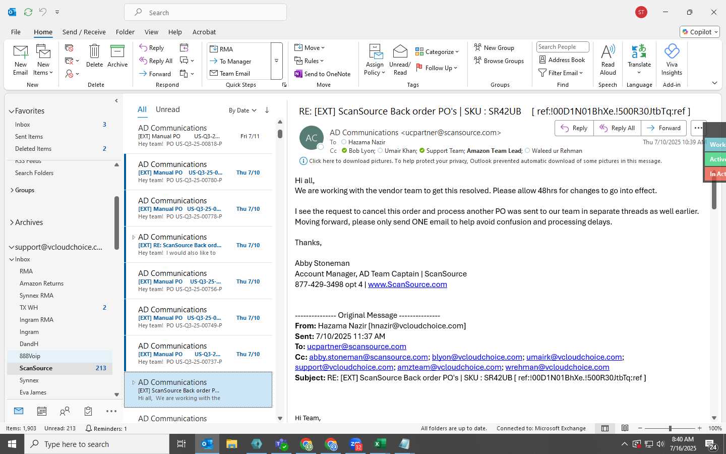Click download pictures info bar
Image resolution: width=726 pixels, height=454 pixels.
tap(480, 161)
